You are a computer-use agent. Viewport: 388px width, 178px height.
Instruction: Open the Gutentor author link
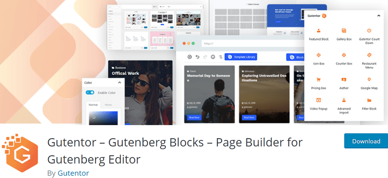click(x=73, y=173)
